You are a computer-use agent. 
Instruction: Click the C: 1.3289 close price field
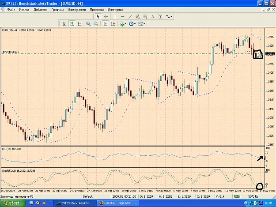pyautogui.click(x=203, y=196)
